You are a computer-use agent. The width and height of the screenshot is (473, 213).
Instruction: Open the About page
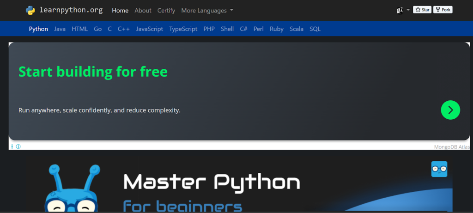tap(143, 10)
